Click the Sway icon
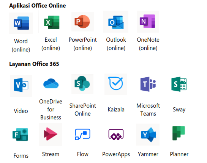 click(179, 84)
